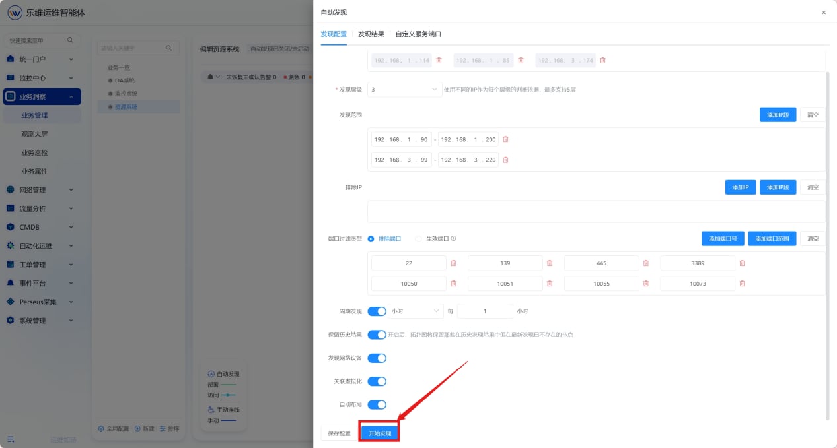Image resolution: width=837 pixels, height=448 pixels.
Task: Delete port 22 from excluded ports
Action: (x=453, y=263)
